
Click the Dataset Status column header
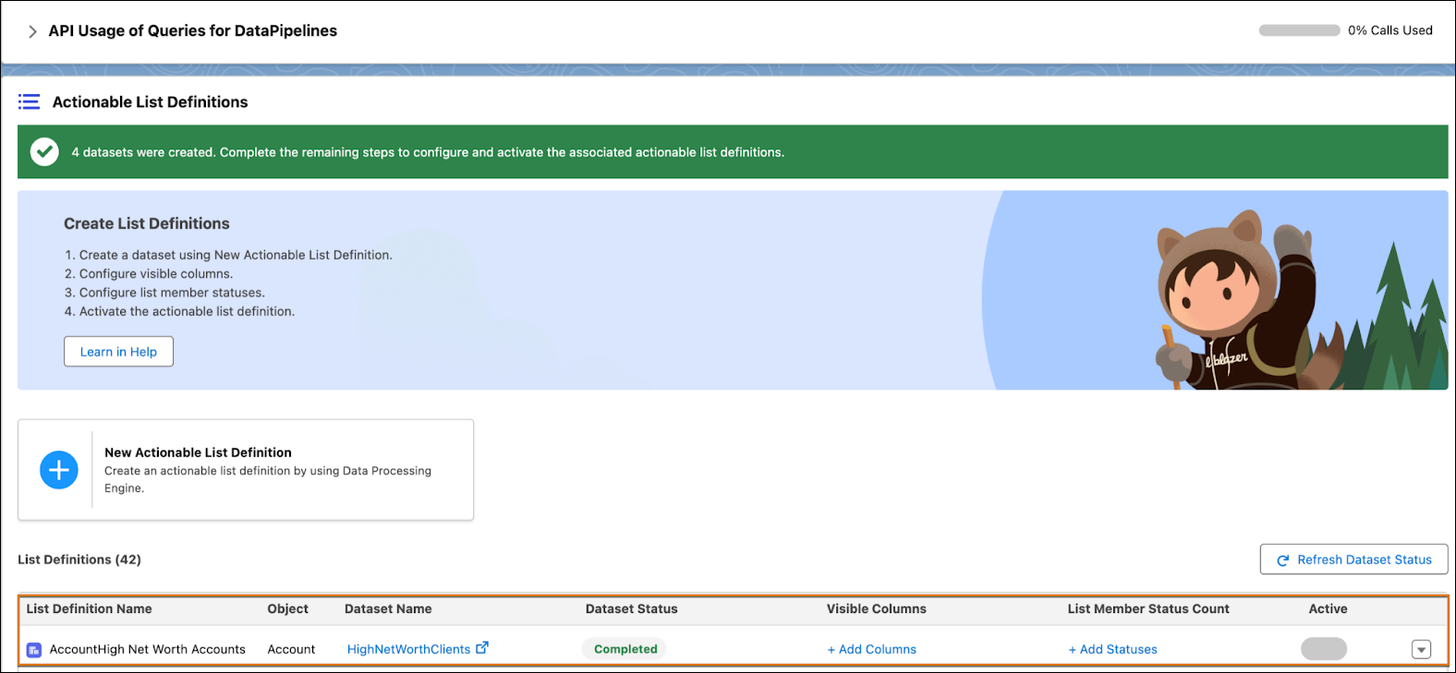(x=632, y=608)
